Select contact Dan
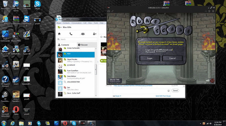Image resolution: width=226 pixels, height=126 pixels. pos(76,88)
